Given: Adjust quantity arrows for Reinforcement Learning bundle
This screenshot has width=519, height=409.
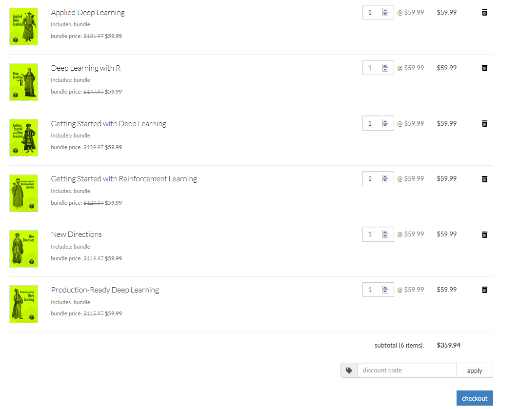Looking at the screenshot, I should click(385, 179).
